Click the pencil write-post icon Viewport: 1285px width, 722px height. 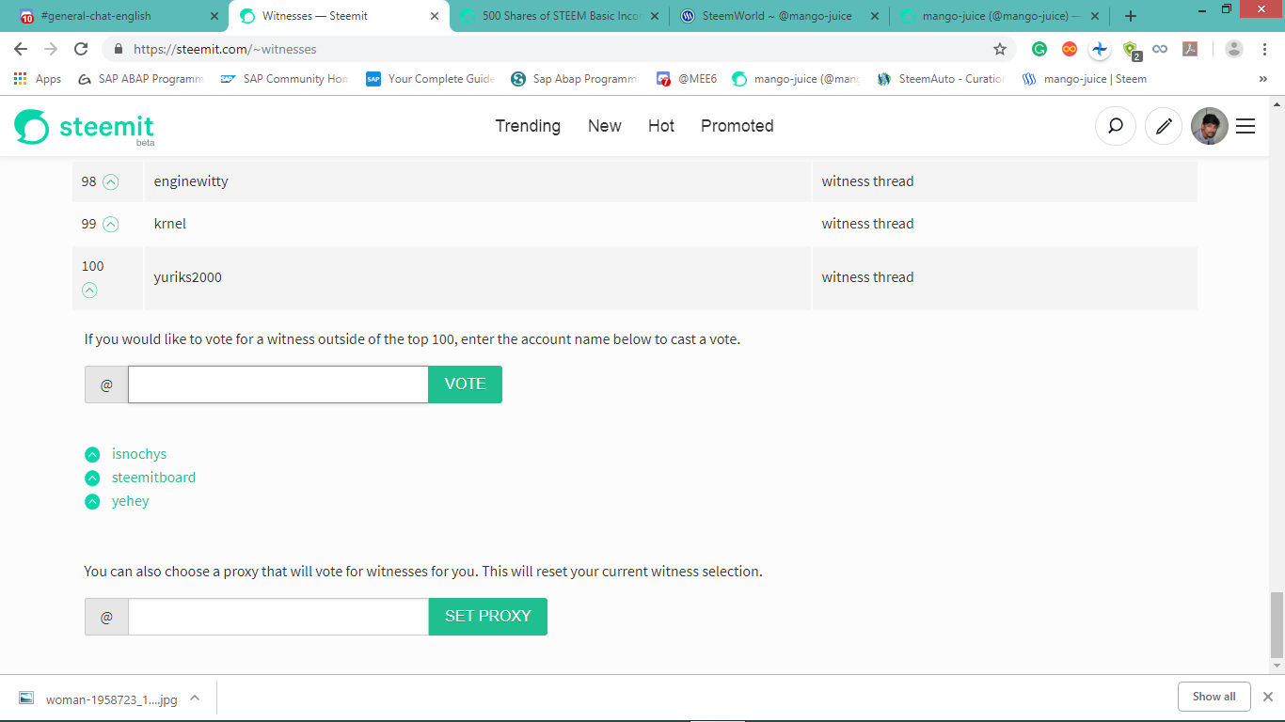1164,126
